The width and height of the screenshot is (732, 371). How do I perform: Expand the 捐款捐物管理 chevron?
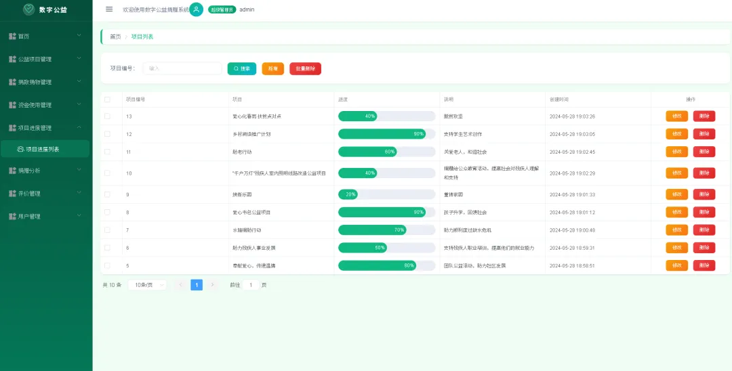tap(79, 81)
